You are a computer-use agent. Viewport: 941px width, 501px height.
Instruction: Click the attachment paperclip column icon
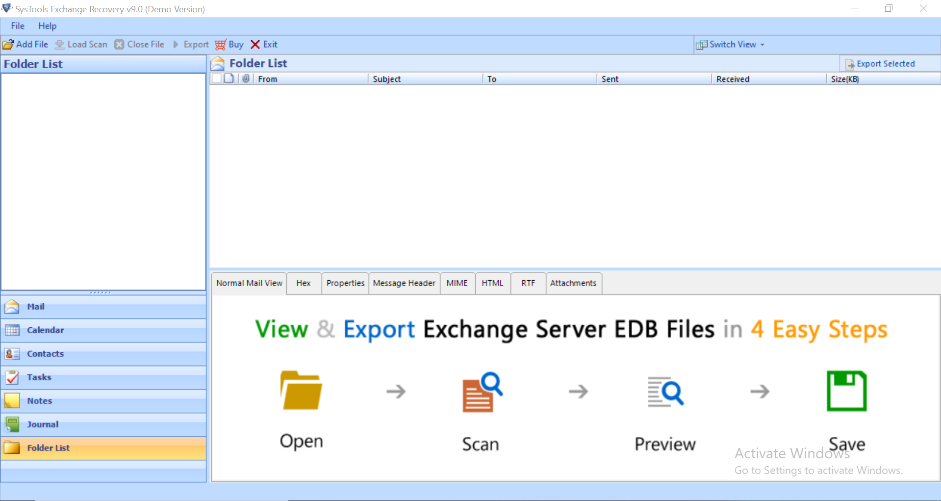pos(246,79)
